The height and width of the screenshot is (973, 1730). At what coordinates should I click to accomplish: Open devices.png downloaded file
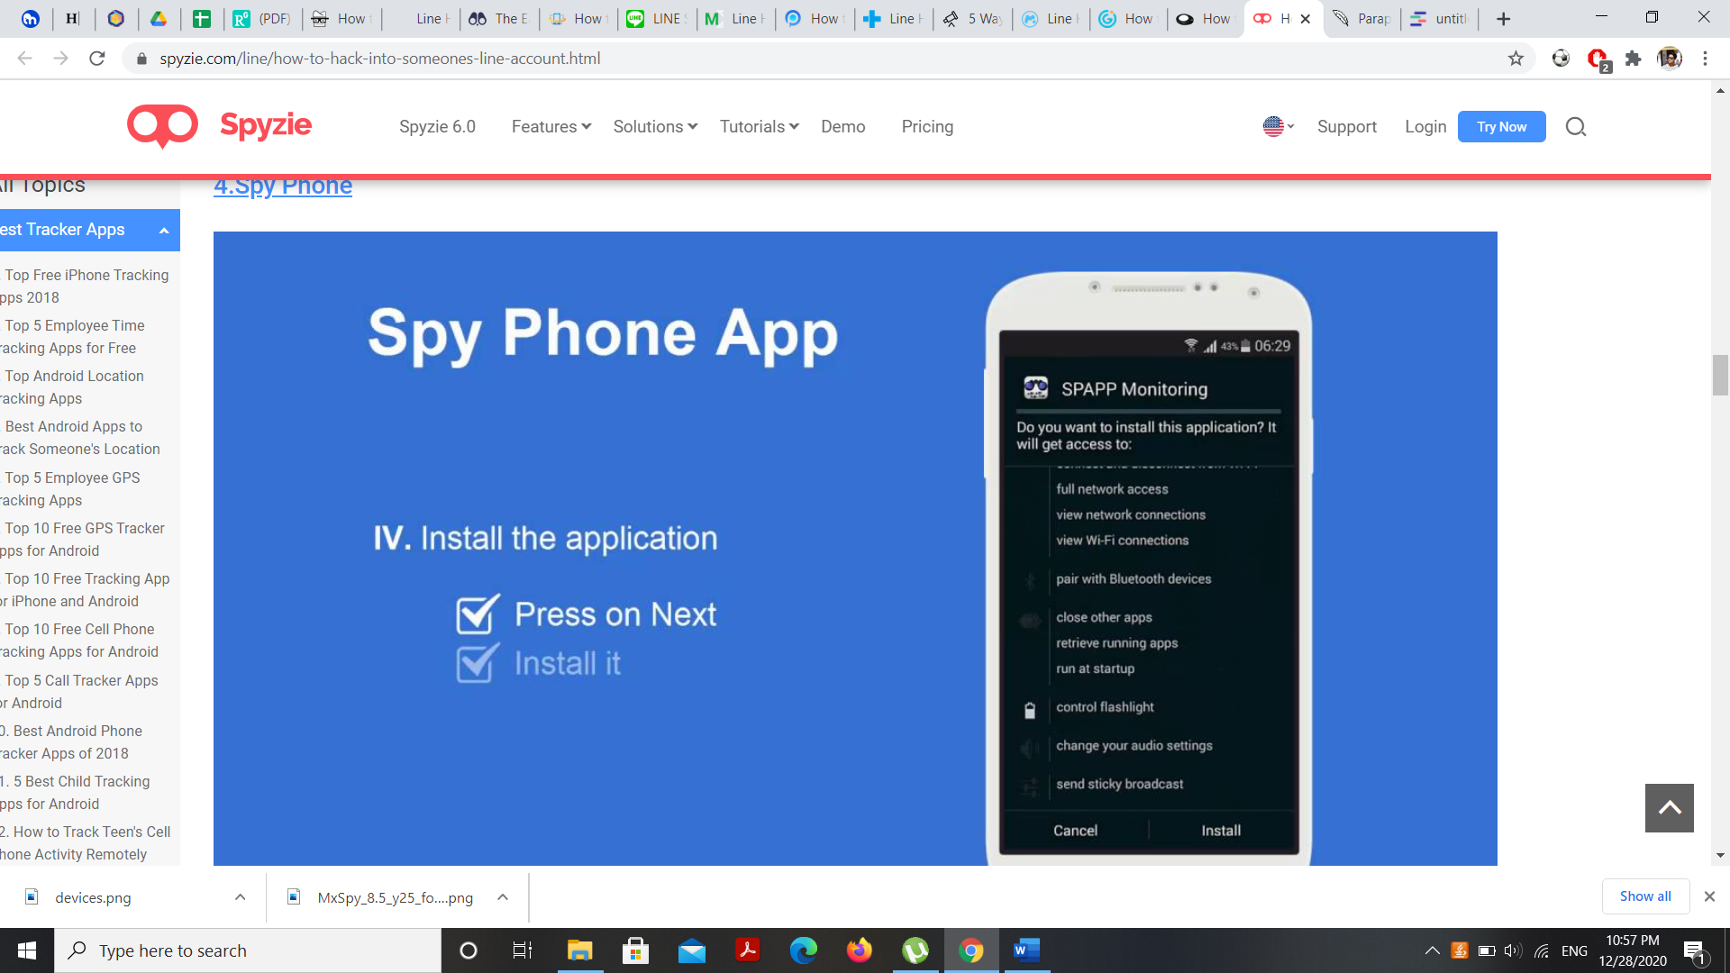point(93,897)
